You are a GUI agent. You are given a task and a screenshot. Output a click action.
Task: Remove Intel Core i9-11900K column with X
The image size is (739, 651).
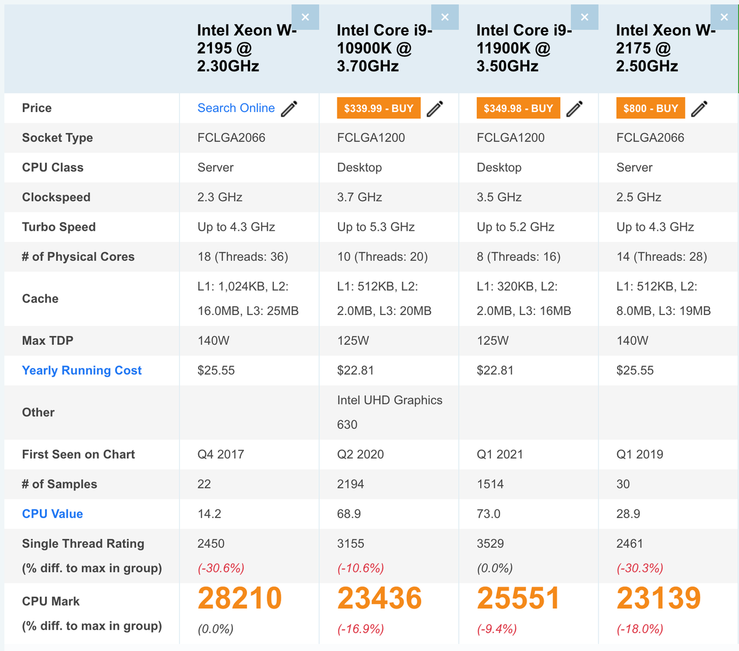coord(584,17)
